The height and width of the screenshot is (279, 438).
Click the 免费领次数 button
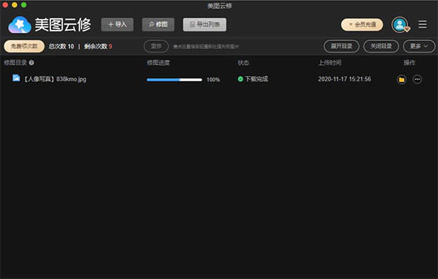pos(24,46)
